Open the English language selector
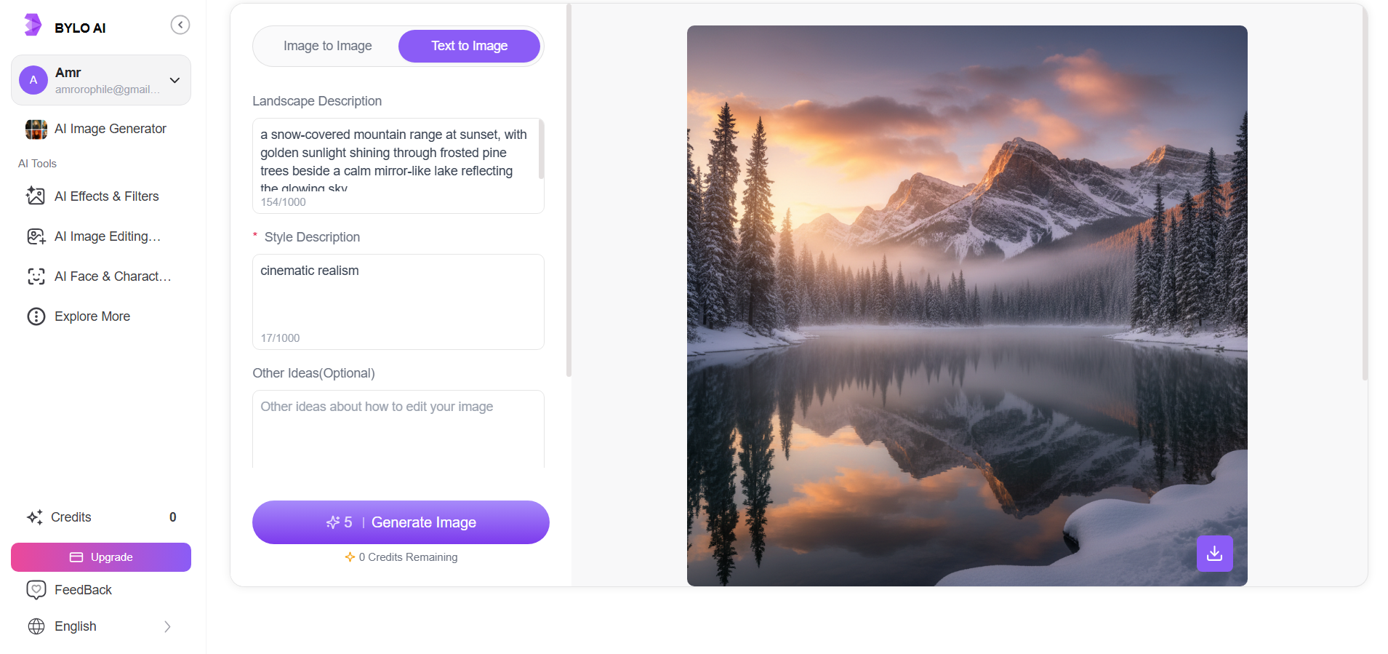The height and width of the screenshot is (654, 1388). (x=100, y=626)
